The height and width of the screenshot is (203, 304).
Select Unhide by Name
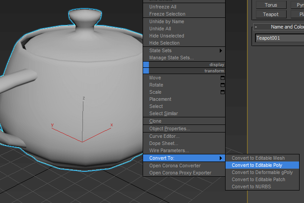184,21
